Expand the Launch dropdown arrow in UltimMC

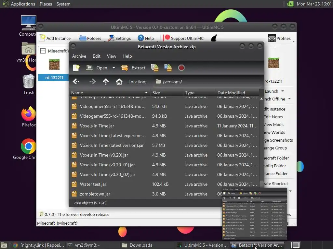tap(283, 91)
